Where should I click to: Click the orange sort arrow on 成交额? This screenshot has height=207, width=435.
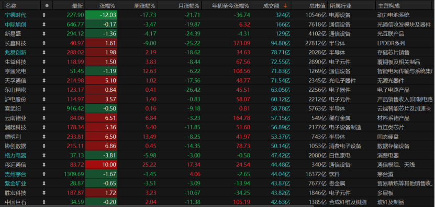pyautogui.click(x=285, y=5)
